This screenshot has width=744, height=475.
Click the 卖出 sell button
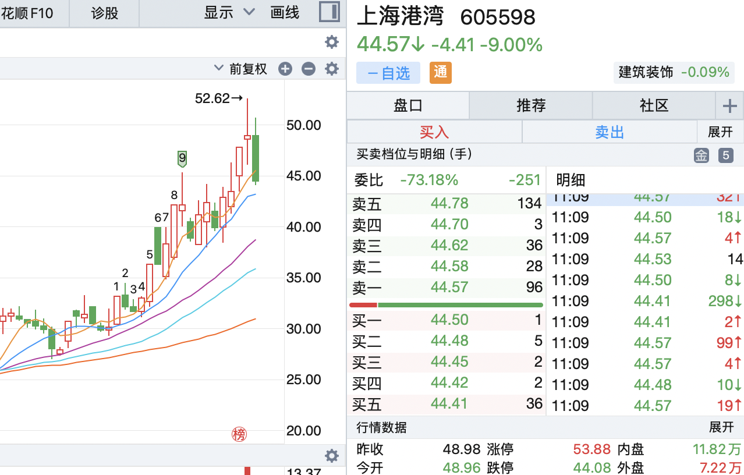(x=610, y=132)
